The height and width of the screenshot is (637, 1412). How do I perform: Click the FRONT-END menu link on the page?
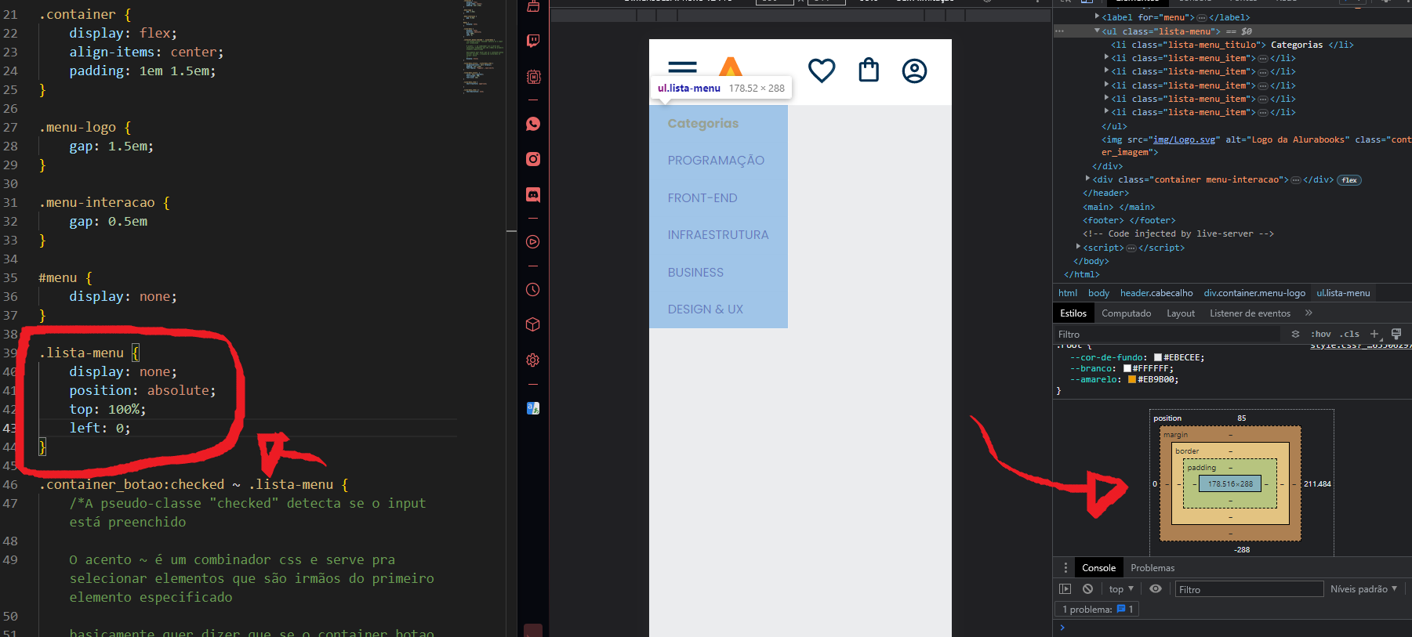702,198
